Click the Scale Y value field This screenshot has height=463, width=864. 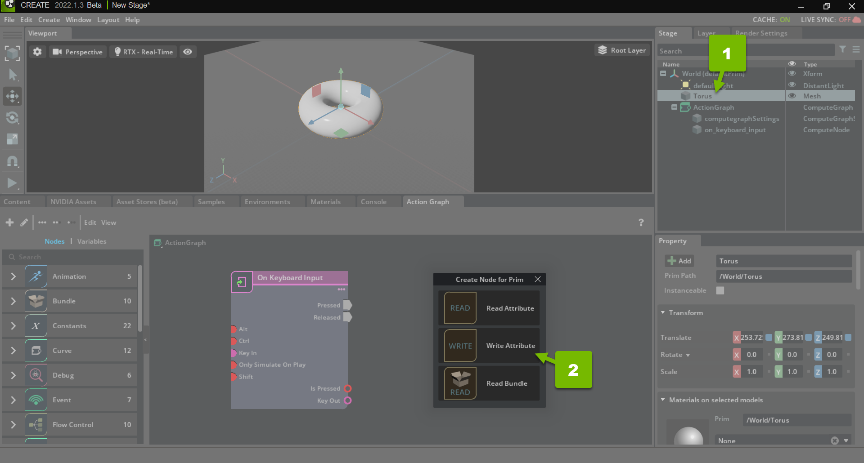pyautogui.click(x=793, y=372)
